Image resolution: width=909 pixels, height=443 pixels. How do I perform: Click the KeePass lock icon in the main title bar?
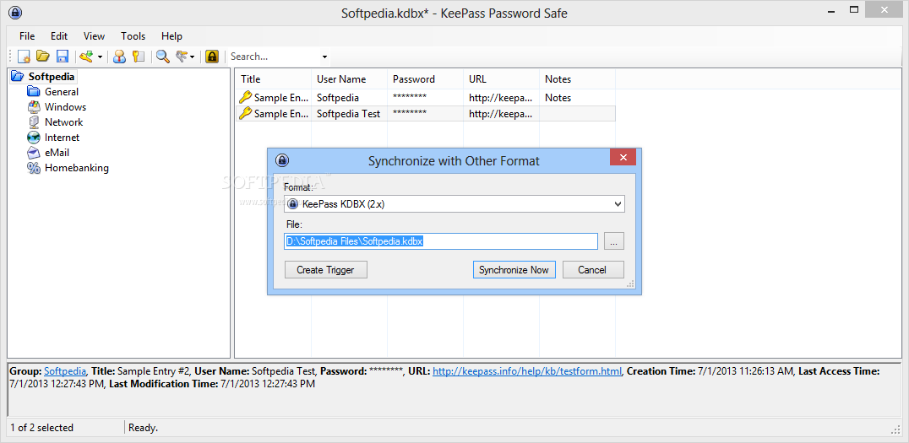14,13
